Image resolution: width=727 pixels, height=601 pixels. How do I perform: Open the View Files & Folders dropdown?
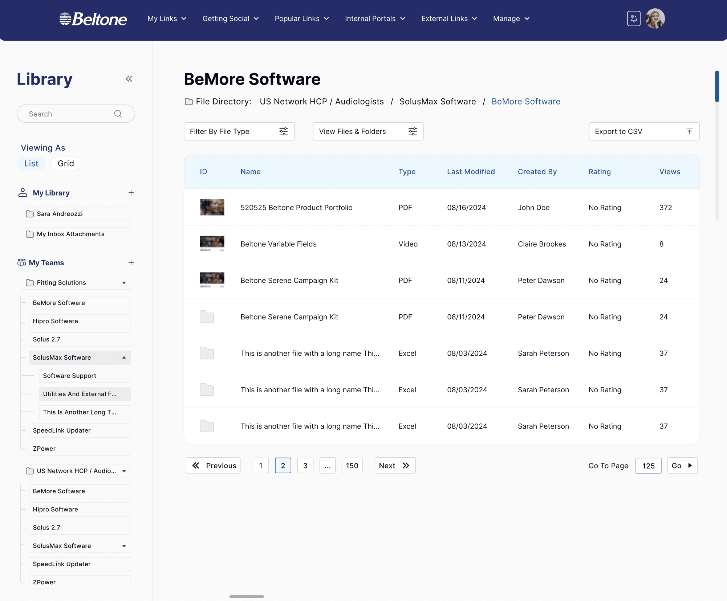[x=368, y=131]
